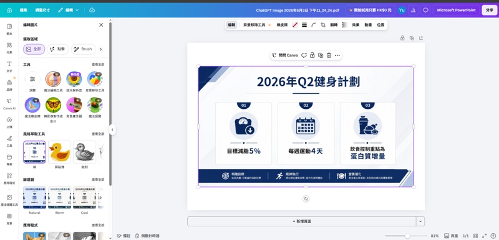Screen dimensions: 499x240
Task: Open the border style lines icon
Action: 304,25
